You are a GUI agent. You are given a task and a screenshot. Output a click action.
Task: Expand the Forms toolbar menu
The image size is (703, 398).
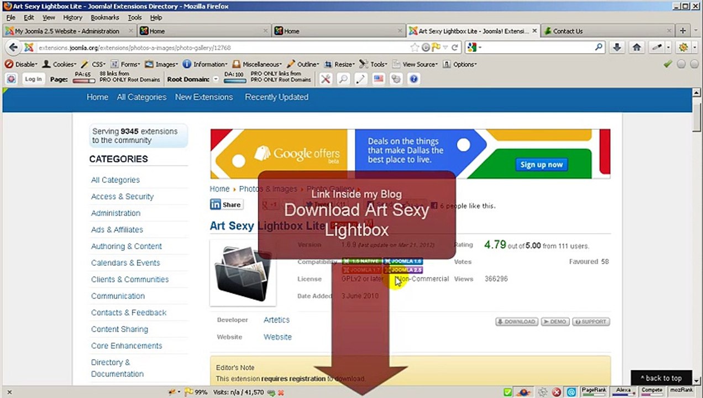click(125, 64)
